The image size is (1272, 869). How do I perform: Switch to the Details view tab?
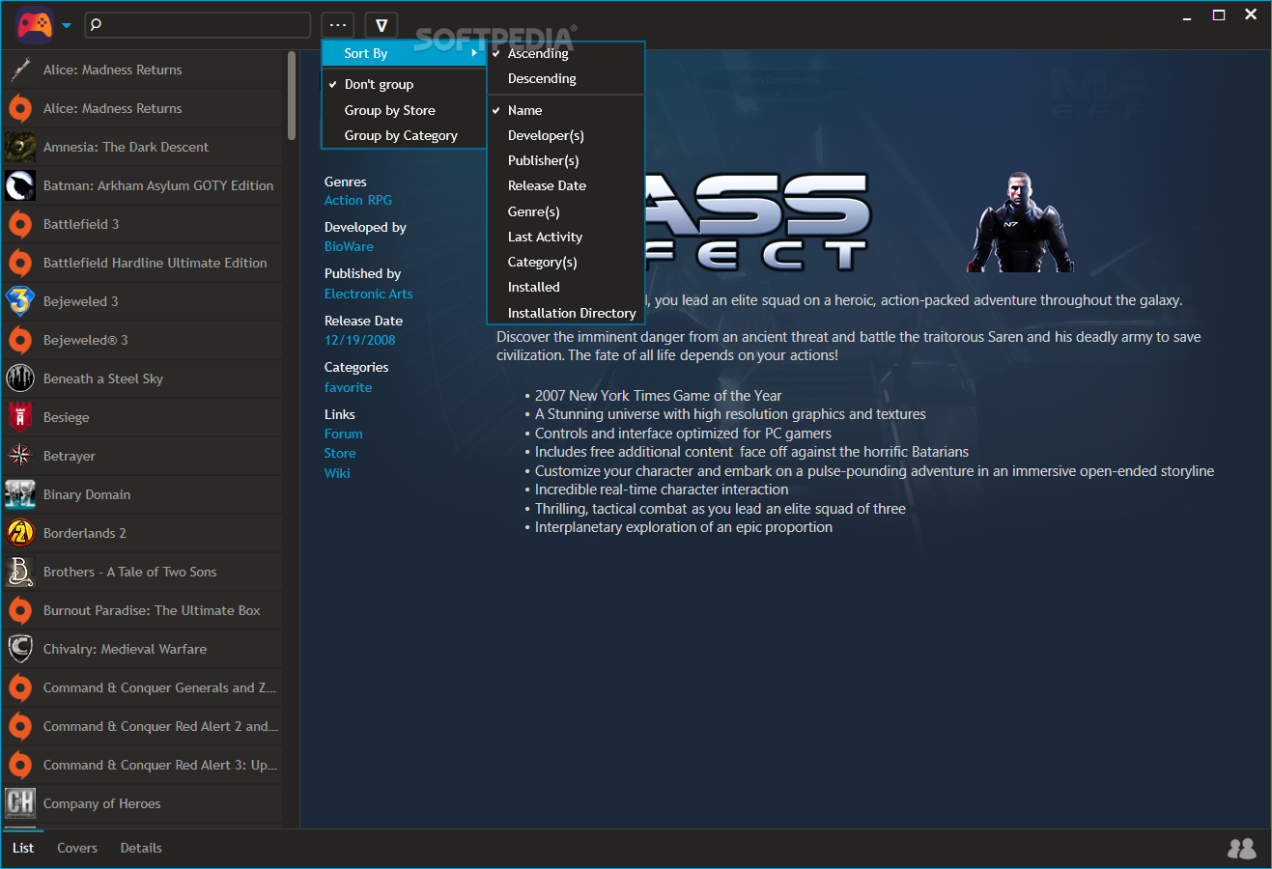click(141, 848)
